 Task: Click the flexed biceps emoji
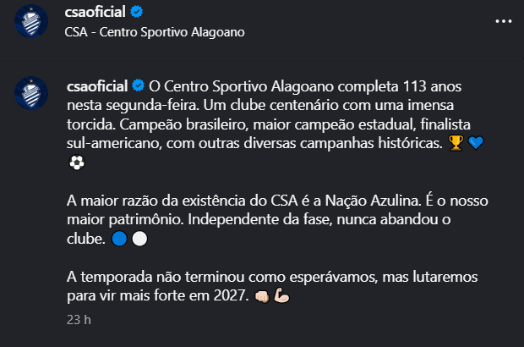pos(281,296)
